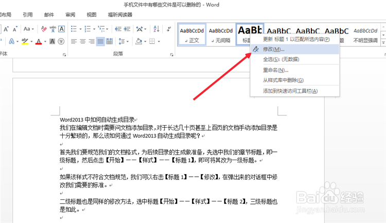386x223 pixels.
Task: Click the Line Spacing icon
Action: (x=121, y=41)
